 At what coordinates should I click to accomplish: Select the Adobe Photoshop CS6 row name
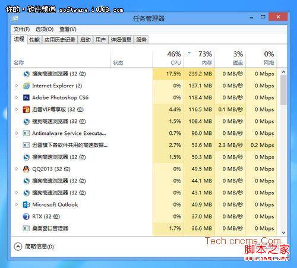pos(60,97)
